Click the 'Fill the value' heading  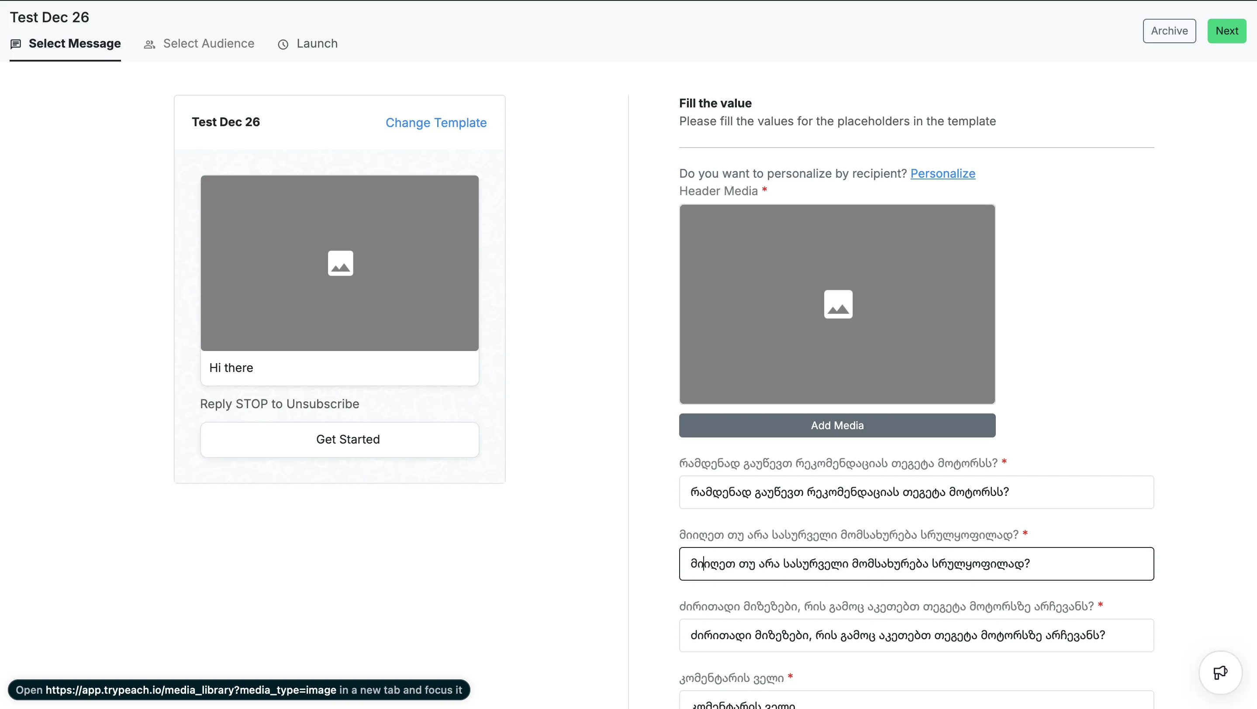pyautogui.click(x=715, y=103)
